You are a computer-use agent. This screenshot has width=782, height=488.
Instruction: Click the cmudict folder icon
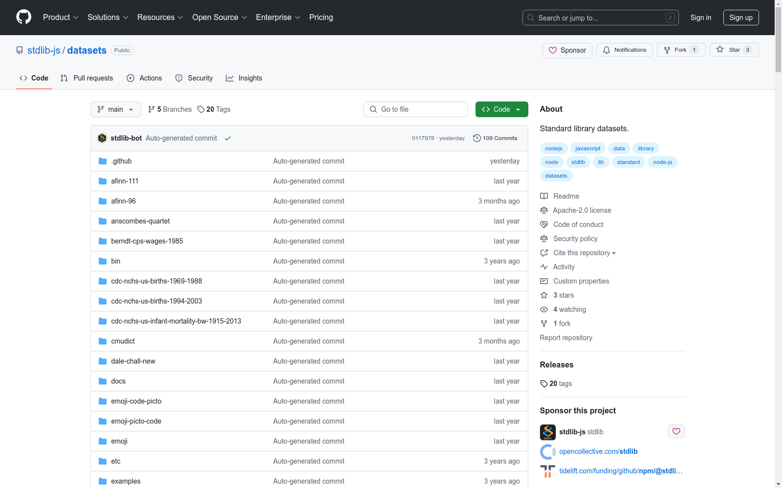(x=103, y=341)
